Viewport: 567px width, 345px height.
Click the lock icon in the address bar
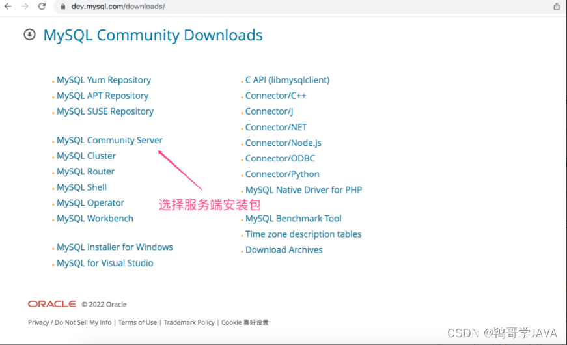pyautogui.click(x=63, y=7)
